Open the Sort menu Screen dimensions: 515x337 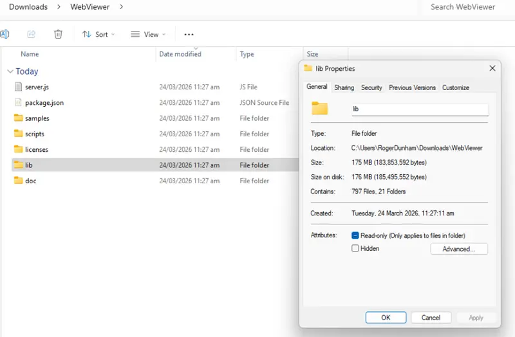pos(98,34)
